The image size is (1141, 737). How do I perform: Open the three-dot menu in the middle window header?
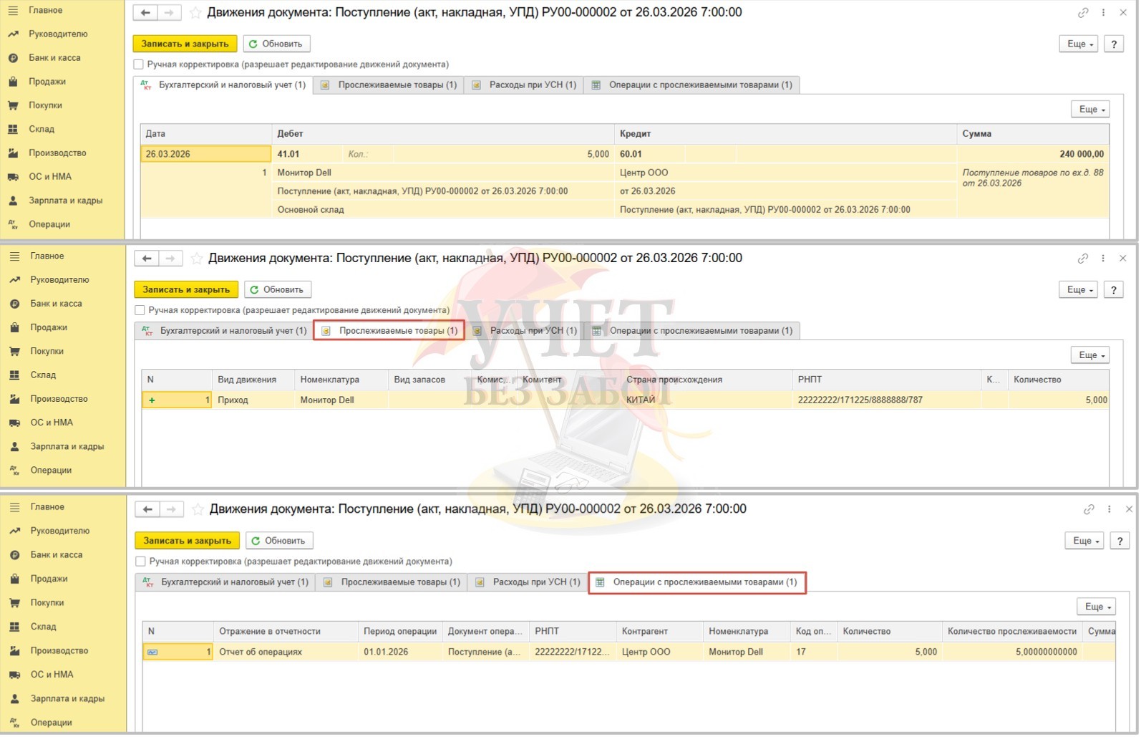click(1103, 259)
